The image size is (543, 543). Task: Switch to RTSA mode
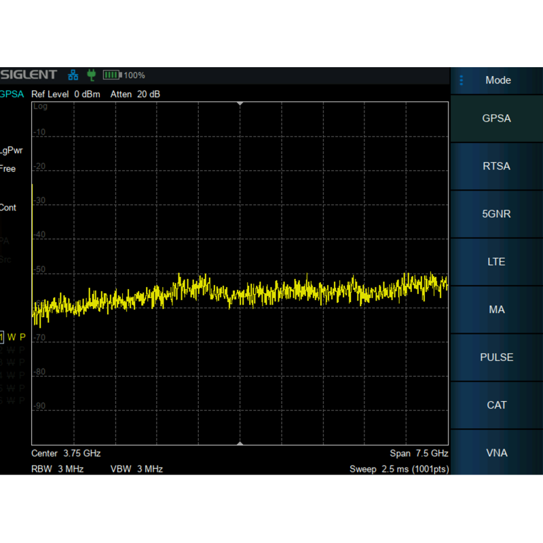tap(496, 166)
